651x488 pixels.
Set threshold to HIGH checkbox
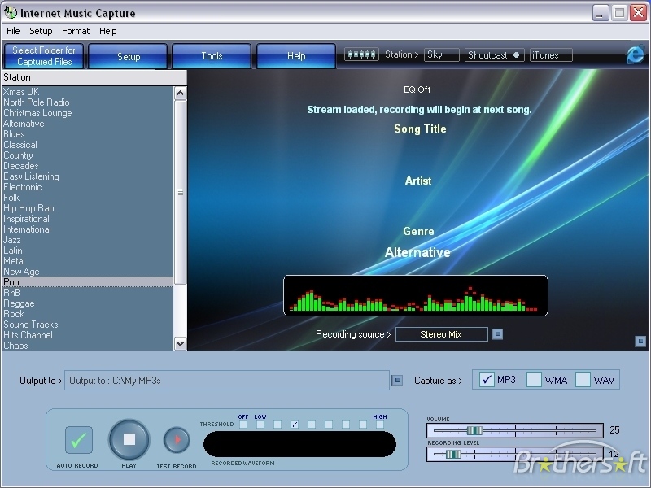380,424
